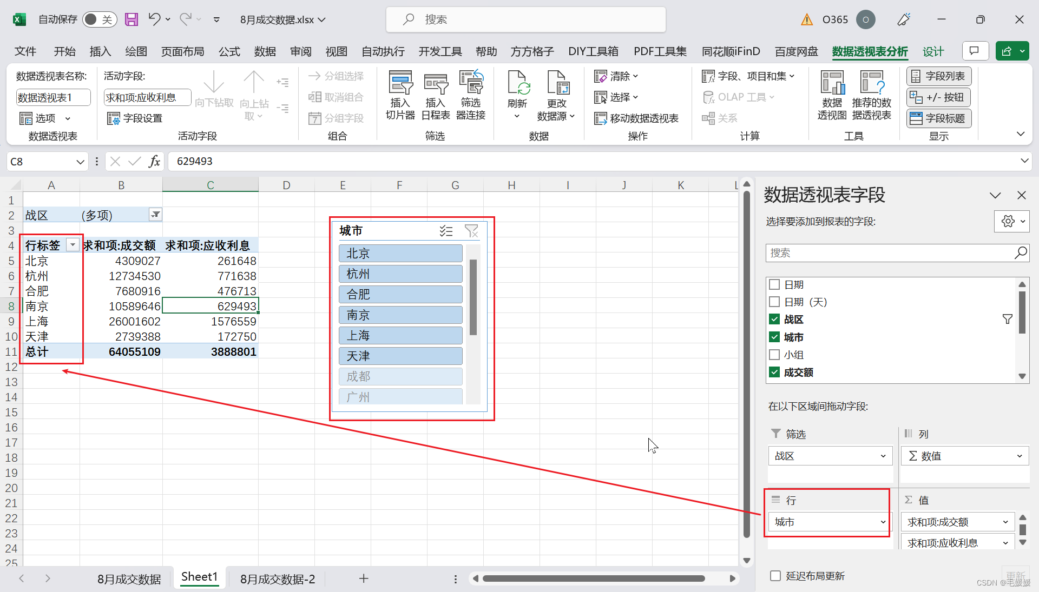Switch to the 插入 ribbon tab

point(100,51)
